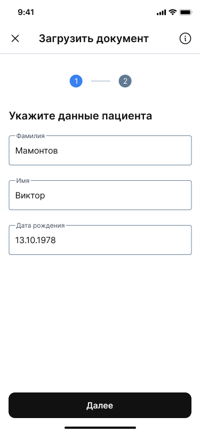Open the info icon in the header
The width and height of the screenshot is (200, 433).
click(x=185, y=38)
